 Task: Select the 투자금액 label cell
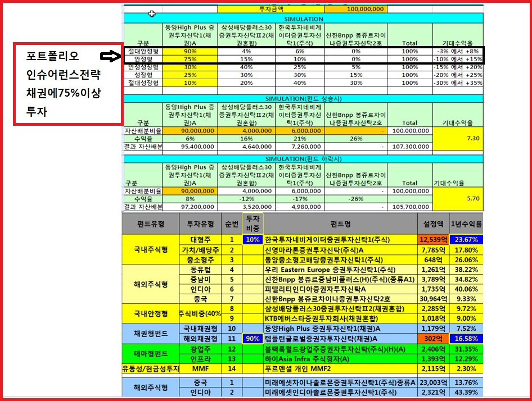click(x=270, y=9)
